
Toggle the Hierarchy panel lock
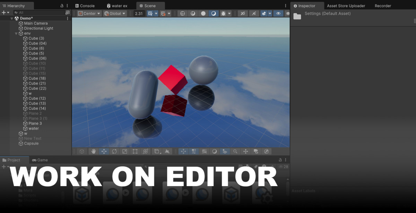click(62, 6)
